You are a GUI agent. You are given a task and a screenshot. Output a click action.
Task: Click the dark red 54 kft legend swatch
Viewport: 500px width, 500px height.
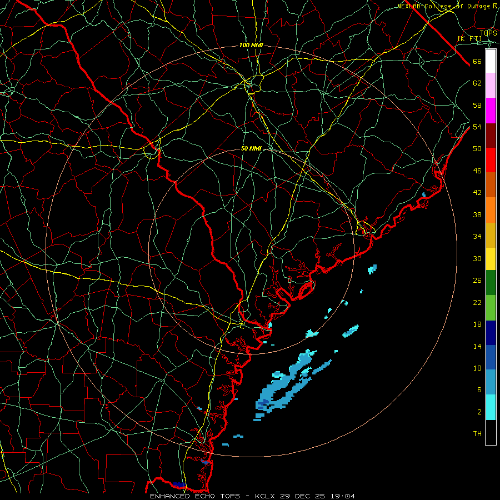click(491, 136)
